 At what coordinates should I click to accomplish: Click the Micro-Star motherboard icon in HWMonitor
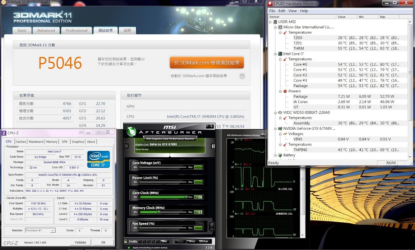point(280,27)
